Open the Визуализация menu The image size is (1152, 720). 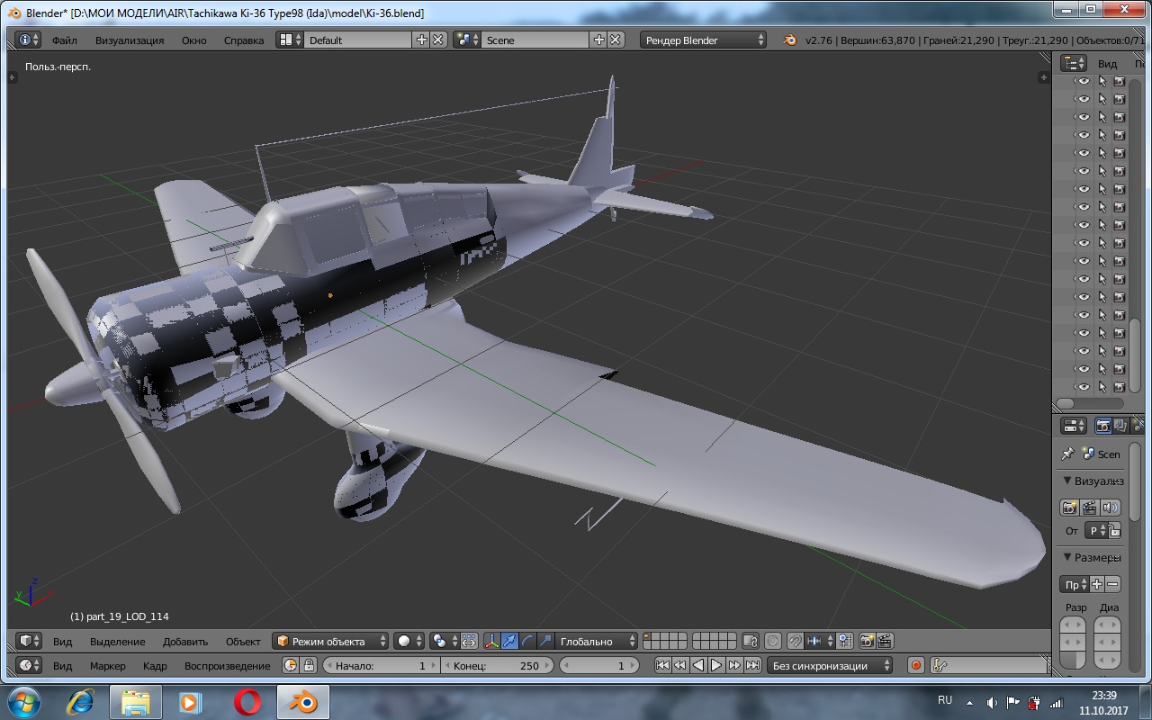click(x=130, y=40)
